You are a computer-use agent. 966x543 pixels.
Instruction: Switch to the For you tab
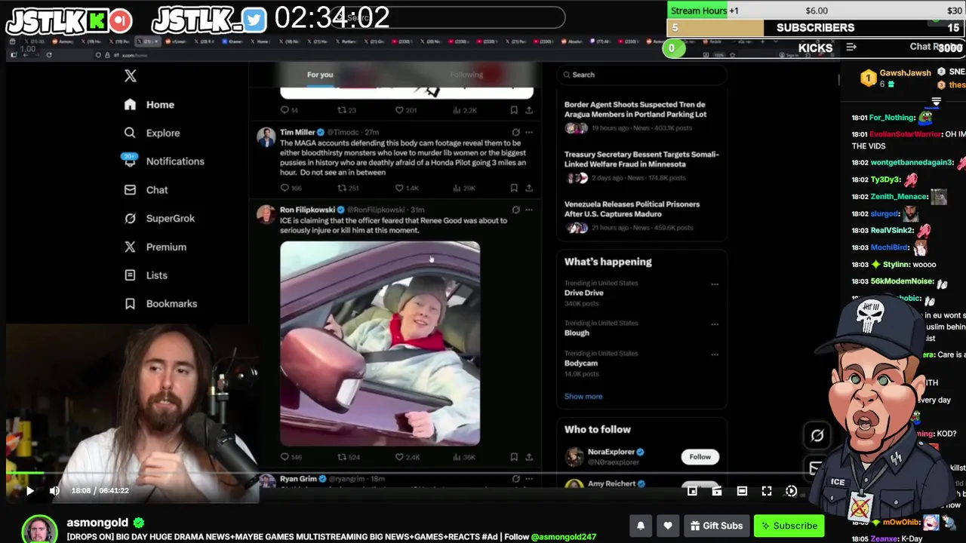pos(320,75)
